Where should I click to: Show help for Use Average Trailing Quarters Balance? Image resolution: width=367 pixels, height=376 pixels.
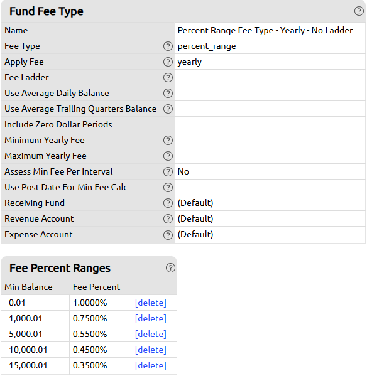(168, 109)
